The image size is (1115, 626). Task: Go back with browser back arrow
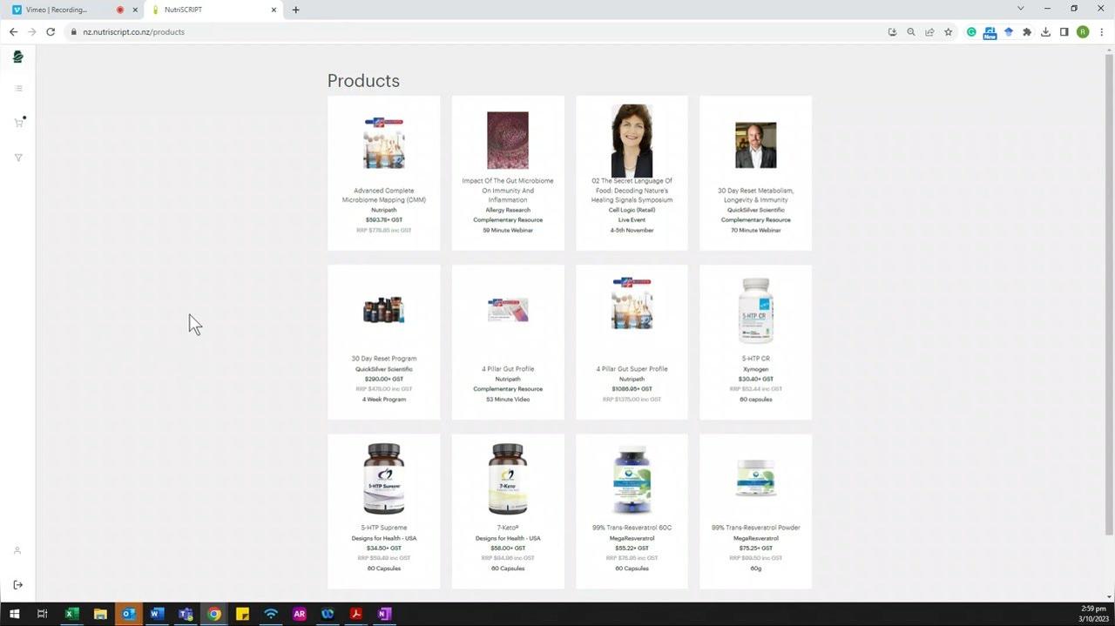(13, 32)
